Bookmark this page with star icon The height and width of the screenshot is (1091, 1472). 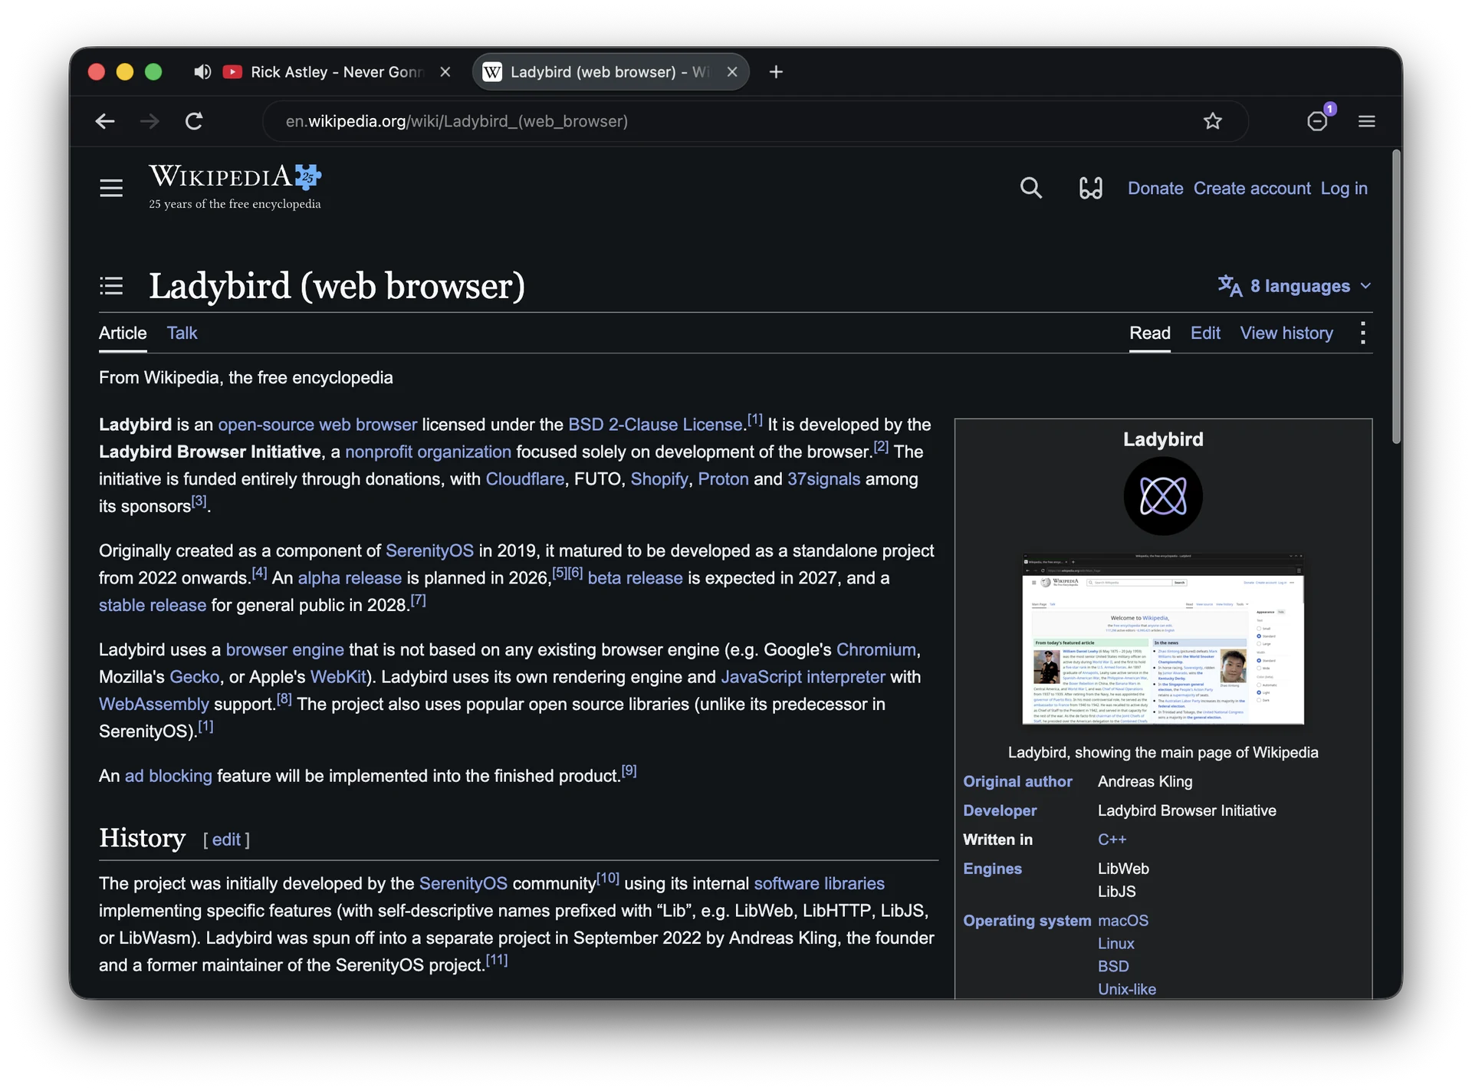click(1212, 121)
